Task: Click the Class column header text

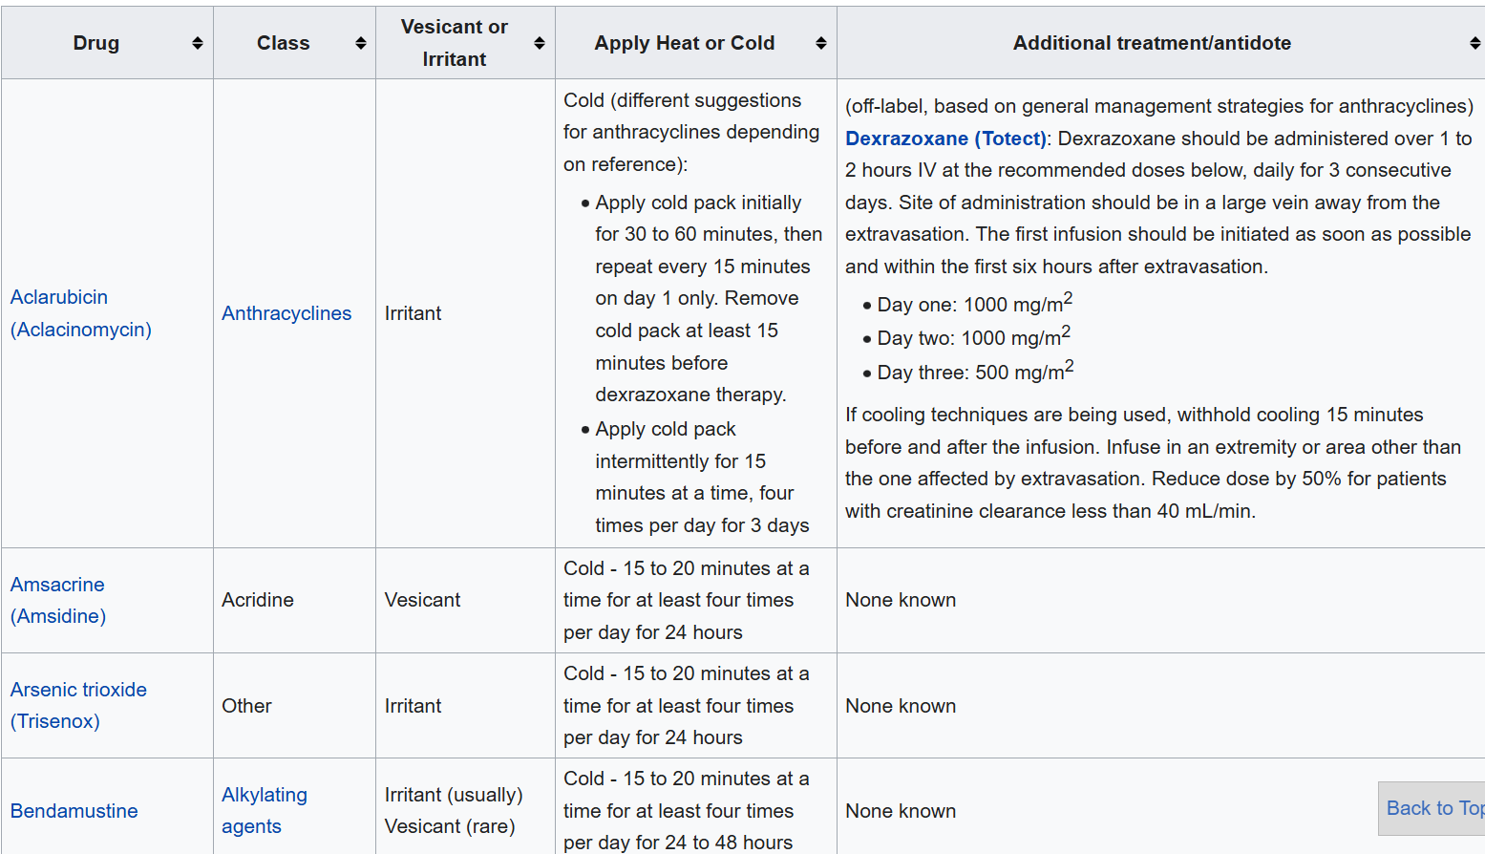Action: pyautogui.click(x=283, y=43)
